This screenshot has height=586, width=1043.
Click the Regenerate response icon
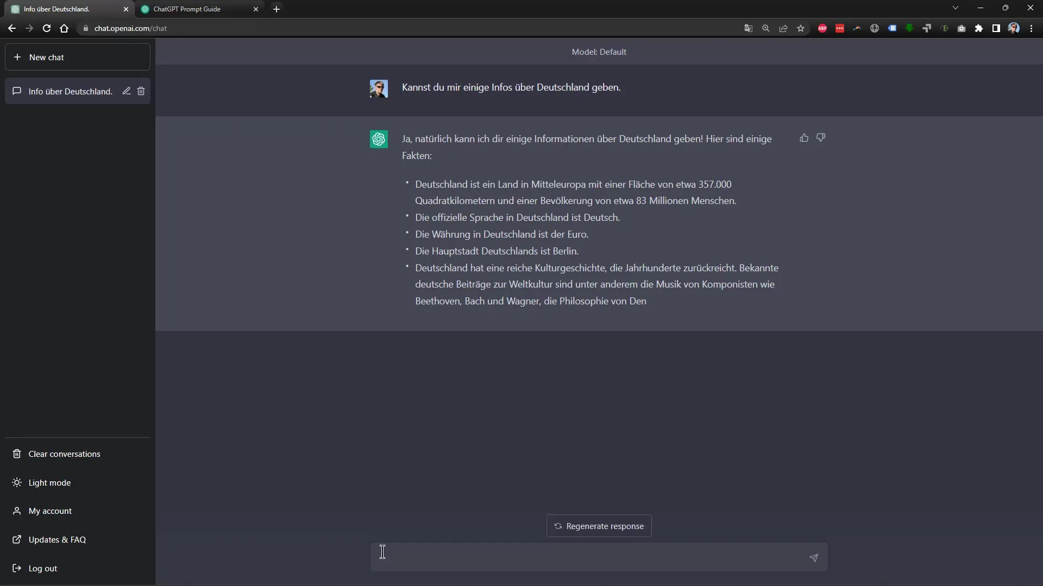pyautogui.click(x=557, y=525)
